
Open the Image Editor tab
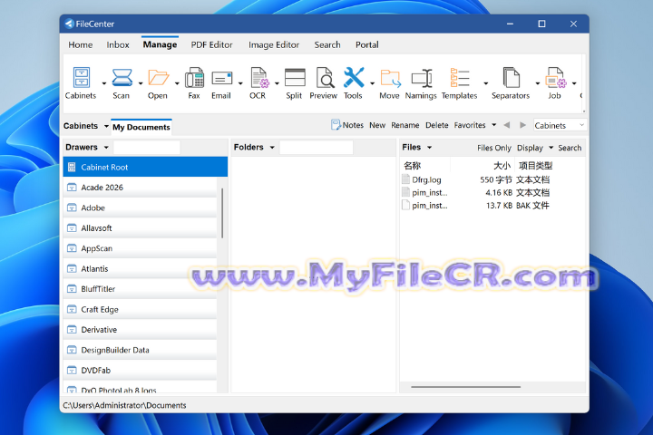pos(274,44)
